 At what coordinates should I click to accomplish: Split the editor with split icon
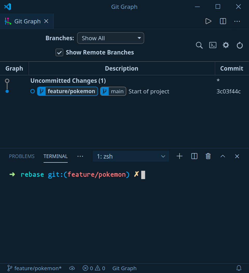(x=223, y=21)
